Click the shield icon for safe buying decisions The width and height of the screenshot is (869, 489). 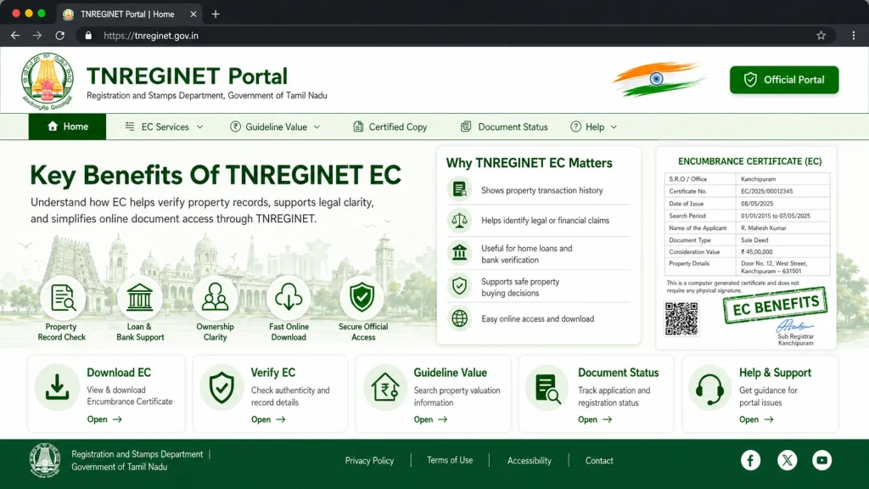point(459,286)
